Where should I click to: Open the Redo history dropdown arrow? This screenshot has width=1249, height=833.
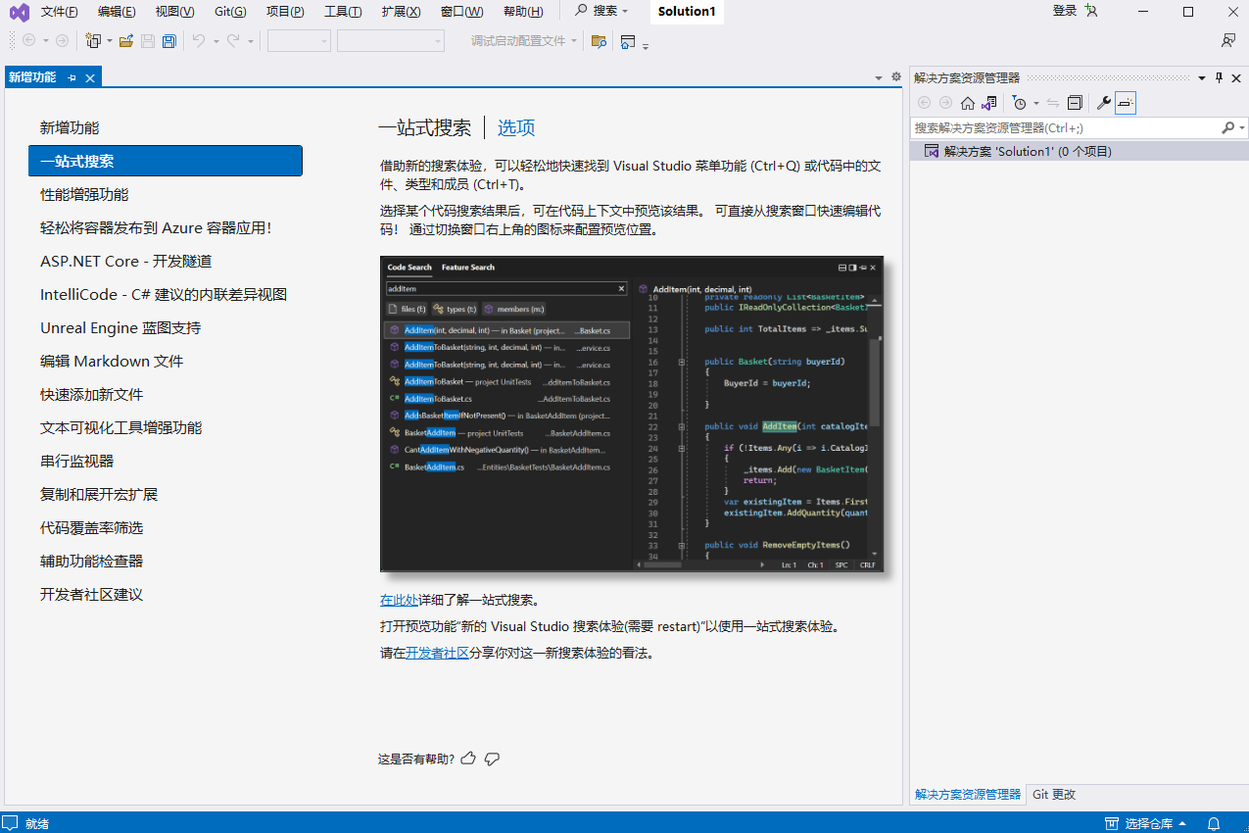[x=251, y=41]
